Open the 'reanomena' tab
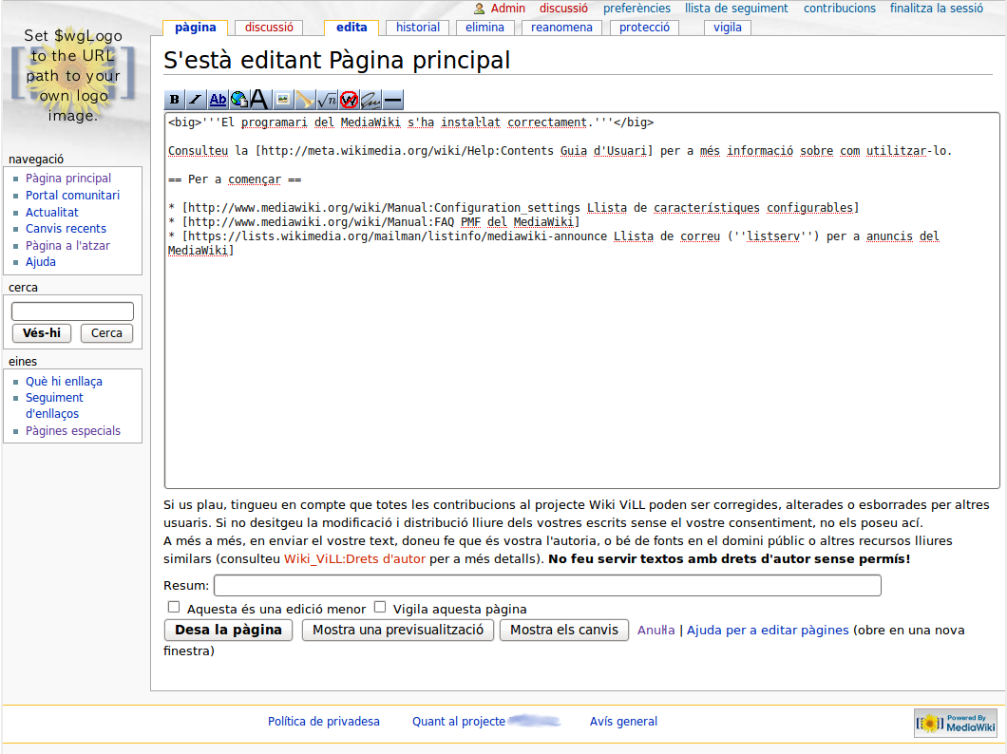Viewport: 1007px width, 754px height. tap(562, 28)
